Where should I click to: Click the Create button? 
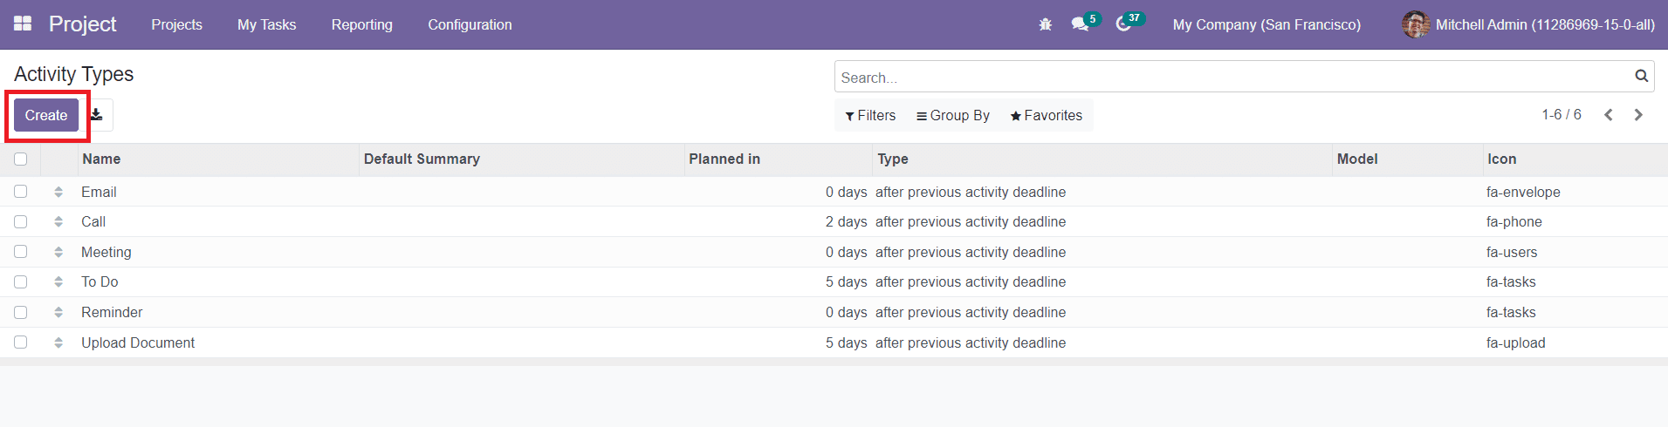pos(46,115)
